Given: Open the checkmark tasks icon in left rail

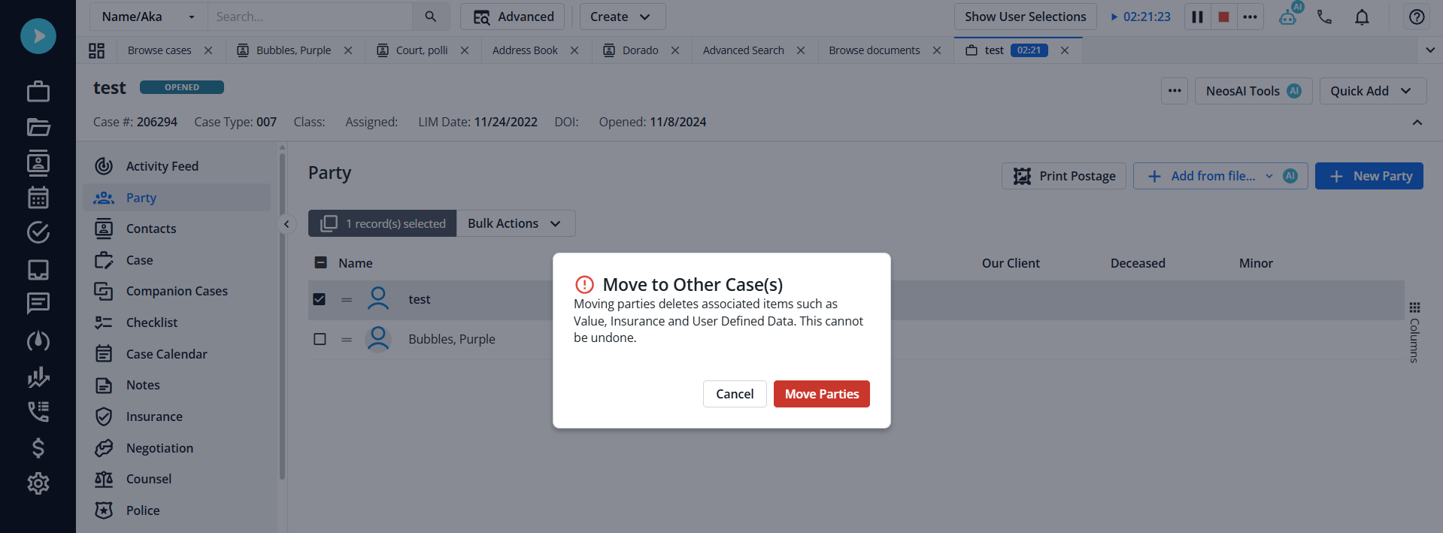Looking at the screenshot, I should pyautogui.click(x=38, y=233).
